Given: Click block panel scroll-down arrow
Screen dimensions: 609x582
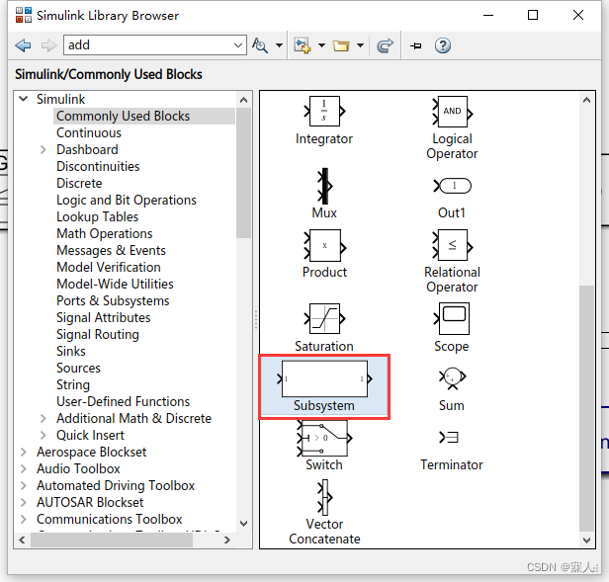Looking at the screenshot, I should (x=586, y=540).
